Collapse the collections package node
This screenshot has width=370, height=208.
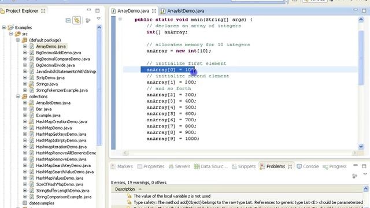point(18,96)
